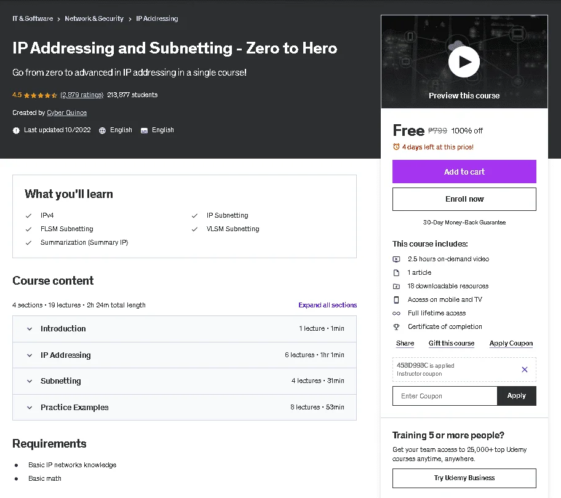Click the infinity lifetime access icon
Viewport: 561px width, 498px height.
pyautogui.click(x=396, y=314)
